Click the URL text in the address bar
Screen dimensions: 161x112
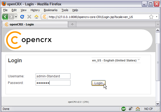click(x=91, y=17)
